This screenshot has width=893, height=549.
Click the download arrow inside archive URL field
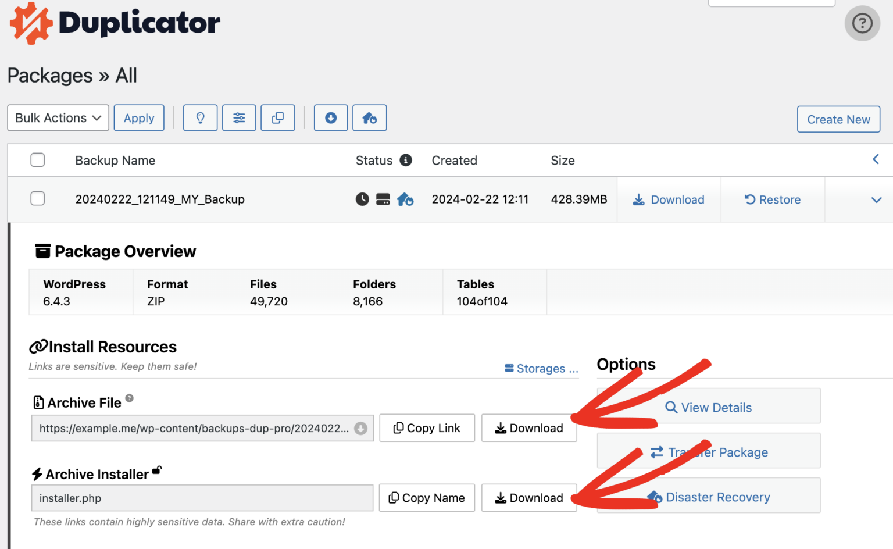tap(360, 429)
